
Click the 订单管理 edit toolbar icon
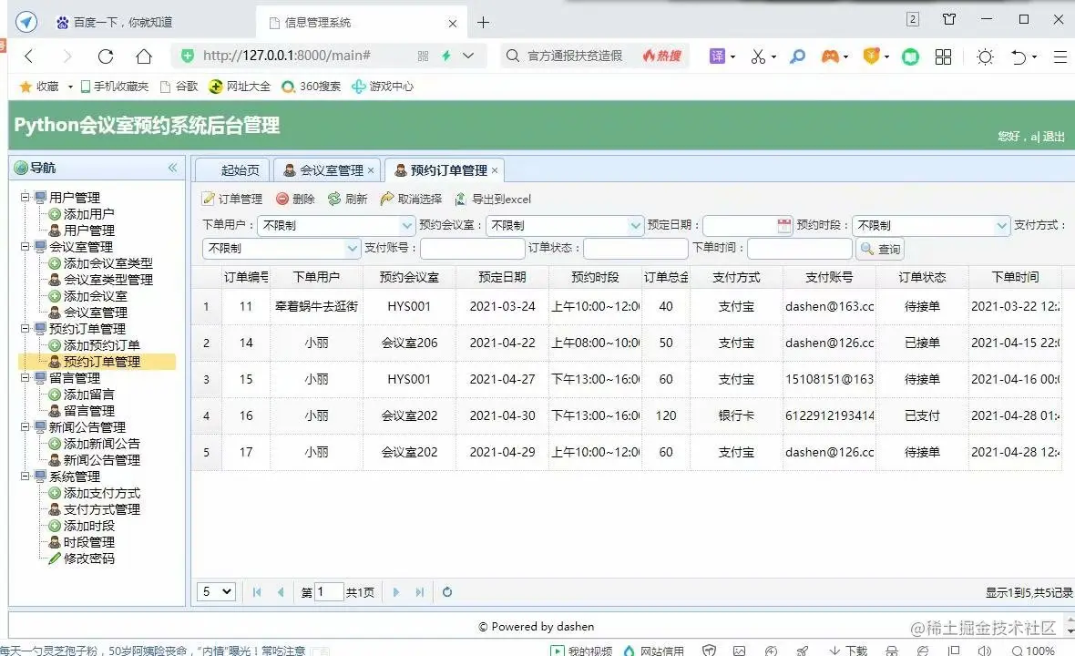pyautogui.click(x=209, y=199)
